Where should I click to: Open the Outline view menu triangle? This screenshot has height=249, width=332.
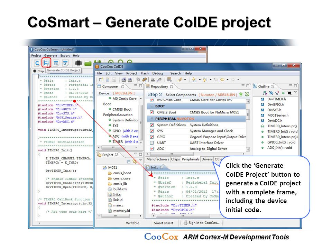tap(295, 92)
